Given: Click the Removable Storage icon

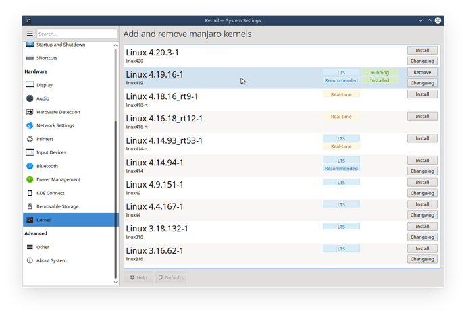Looking at the screenshot, I should pyautogui.click(x=30, y=206).
